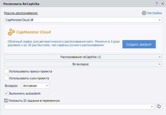This screenshot has width=166, height=115.
Task: Click the copy variable icon button
Action: (159, 107)
